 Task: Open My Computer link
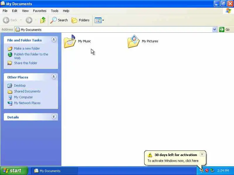[x=23, y=97]
